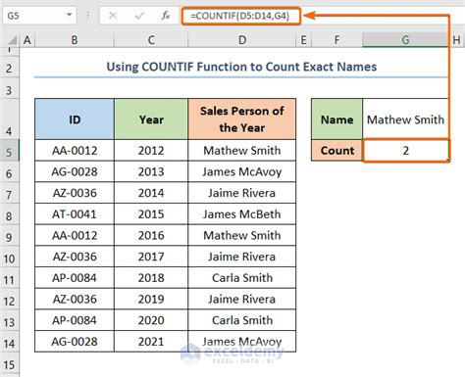Click the green Name label cell
This screenshot has height=377, width=465.
tap(336, 119)
